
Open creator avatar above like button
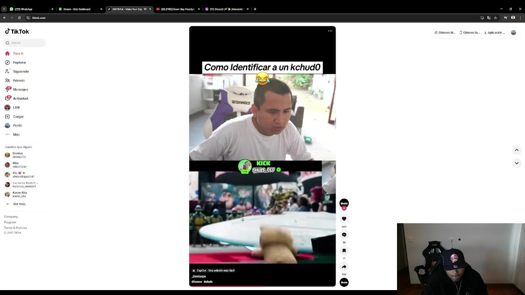(x=344, y=203)
